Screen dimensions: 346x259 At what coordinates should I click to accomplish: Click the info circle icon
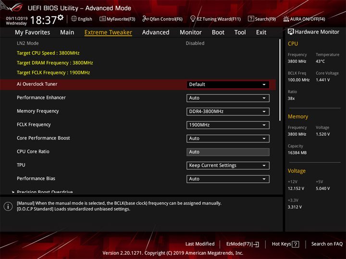[8, 206]
